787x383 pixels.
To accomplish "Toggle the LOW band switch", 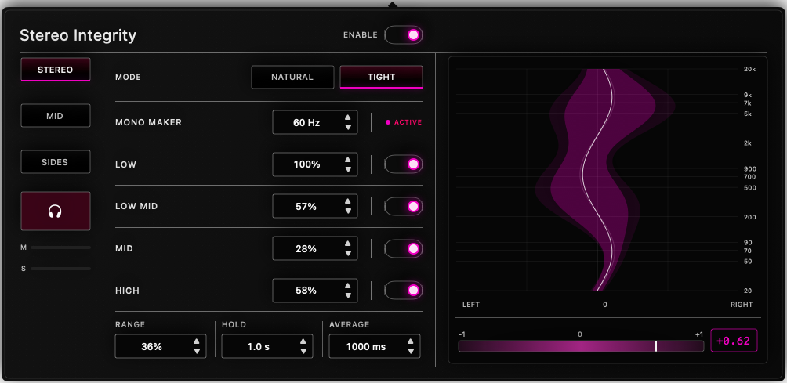I will [x=404, y=164].
